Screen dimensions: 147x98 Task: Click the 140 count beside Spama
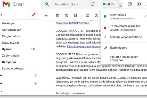point(33,49)
